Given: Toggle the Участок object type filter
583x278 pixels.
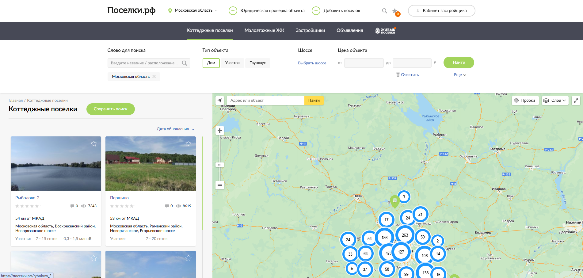Looking at the screenshot, I should point(232,63).
